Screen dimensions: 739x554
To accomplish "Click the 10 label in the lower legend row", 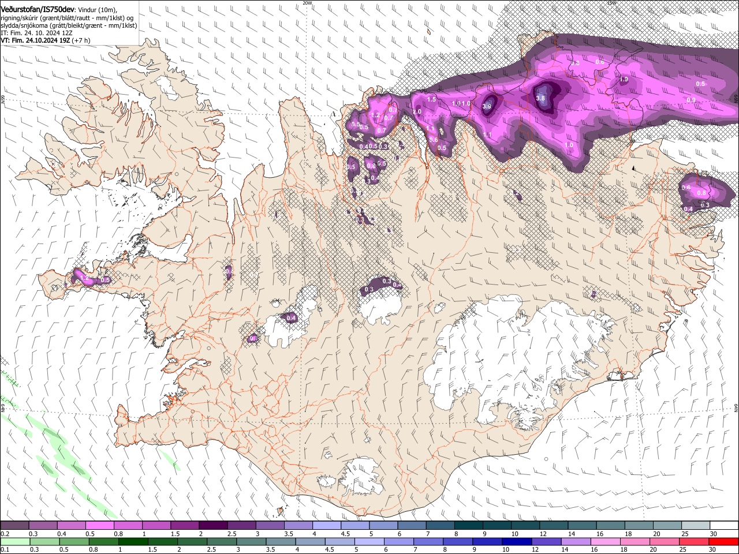I will pyautogui.click(x=506, y=550).
